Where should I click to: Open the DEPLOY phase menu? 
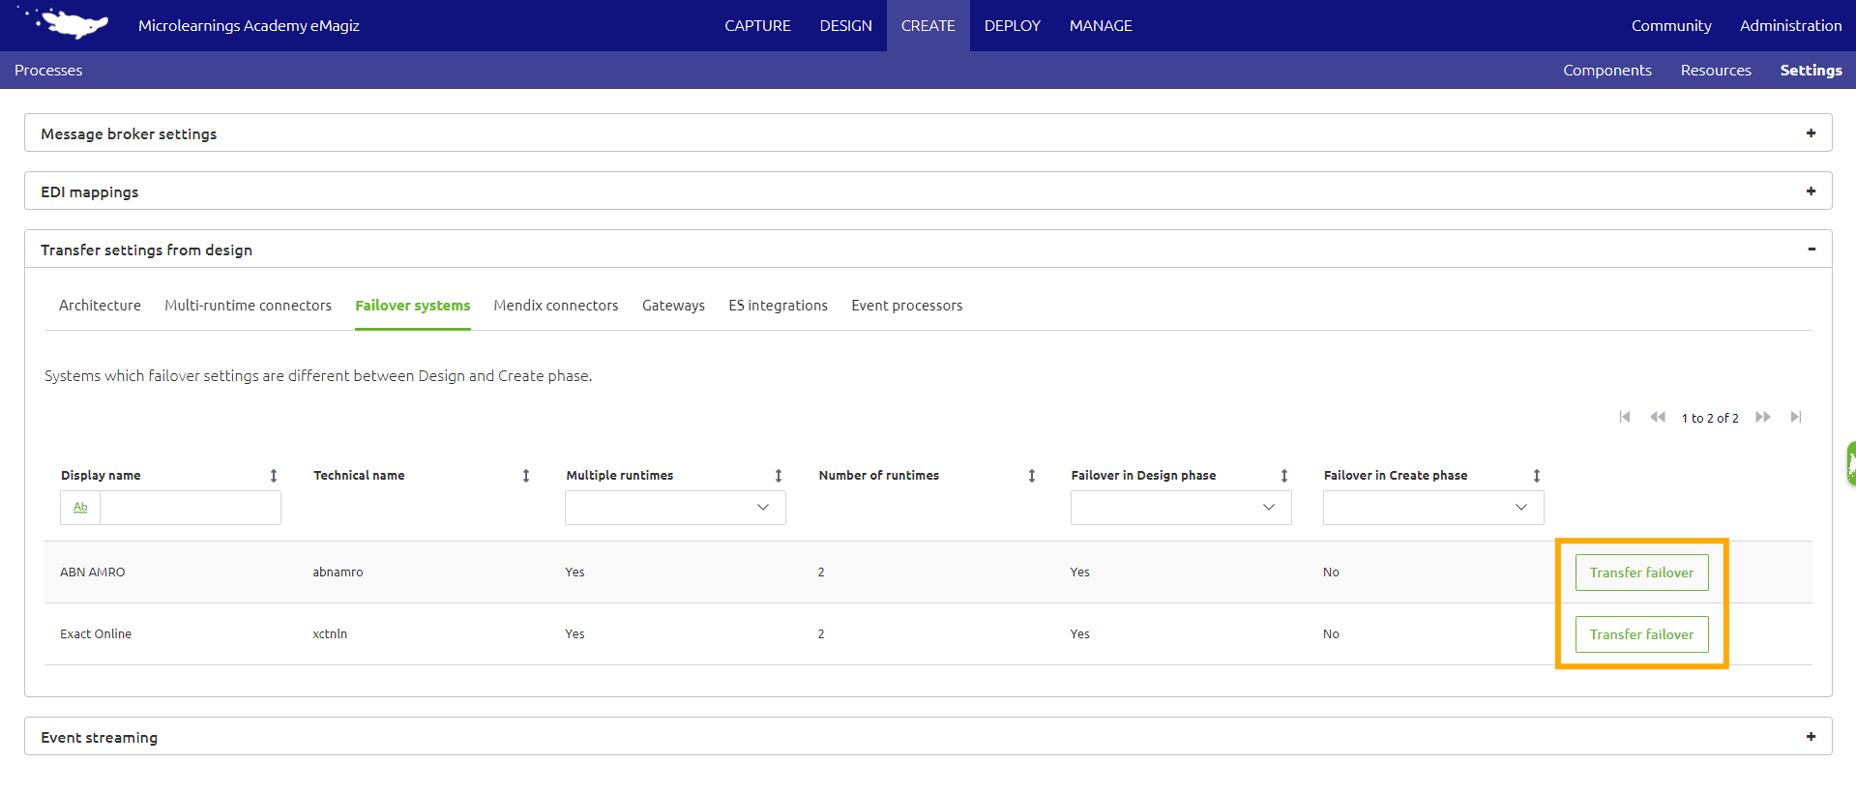click(x=1013, y=26)
